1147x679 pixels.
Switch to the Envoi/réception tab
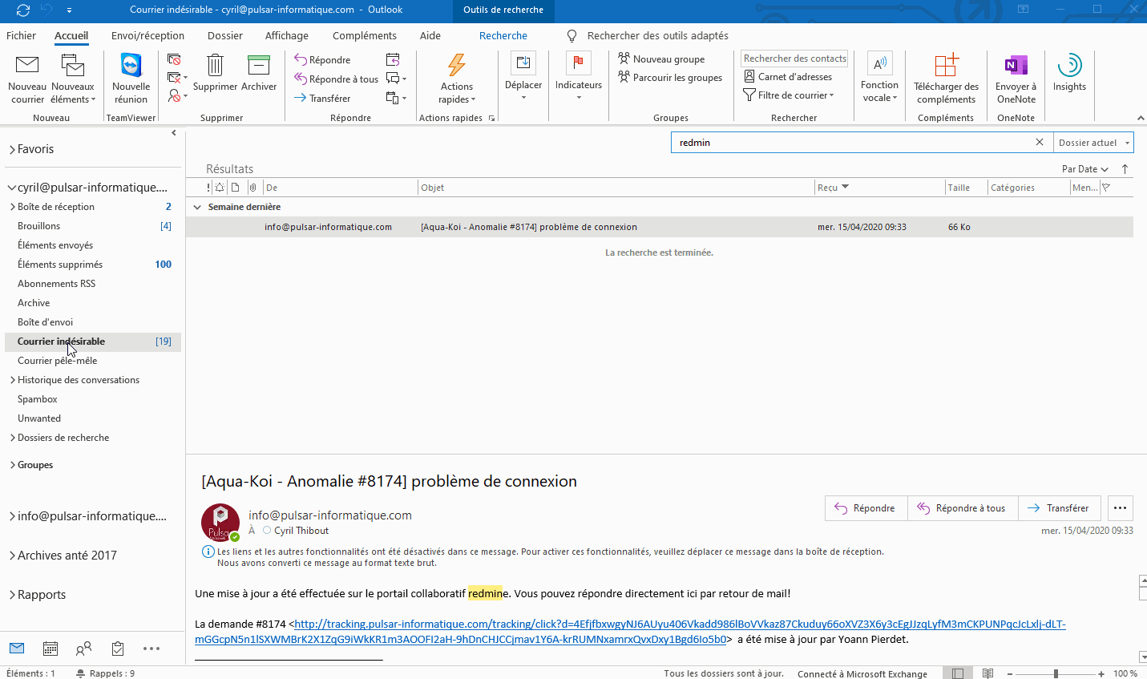tap(147, 35)
